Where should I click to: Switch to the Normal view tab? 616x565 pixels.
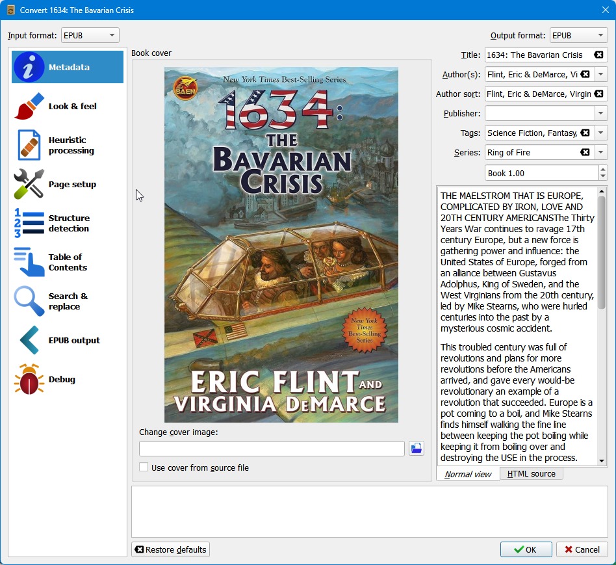[x=468, y=474]
